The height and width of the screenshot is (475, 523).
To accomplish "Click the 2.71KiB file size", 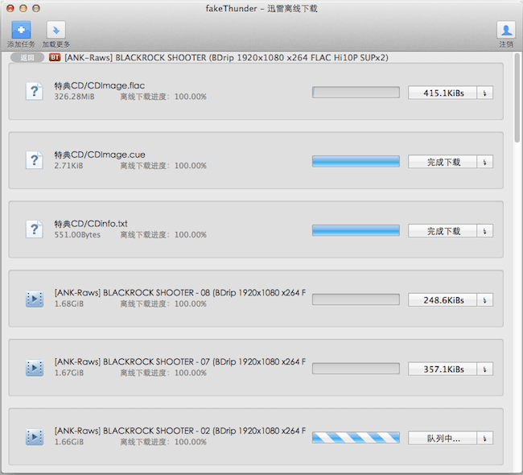I will tap(68, 166).
